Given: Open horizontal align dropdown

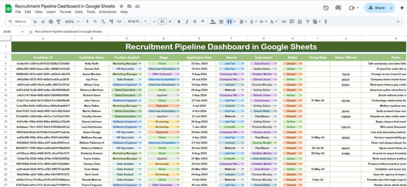Looking at the screenshot, I should click(x=243, y=21).
